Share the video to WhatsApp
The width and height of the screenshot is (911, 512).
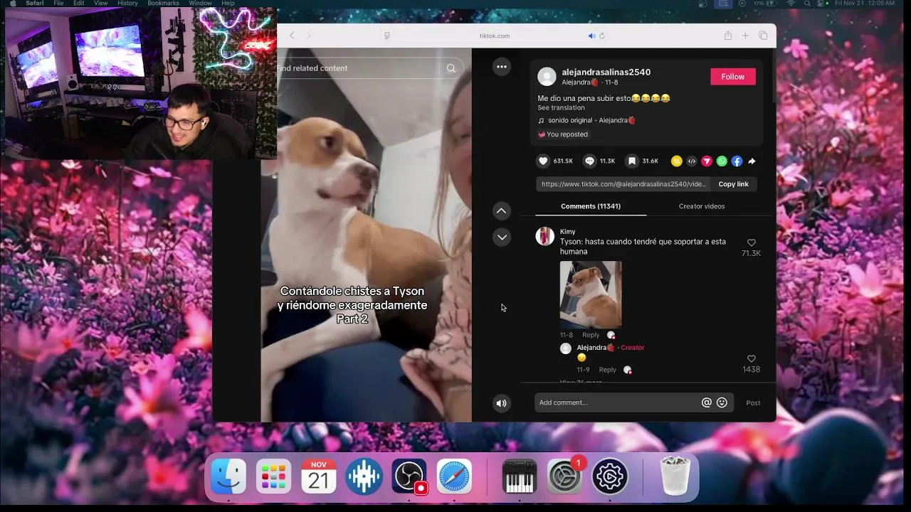(x=722, y=161)
